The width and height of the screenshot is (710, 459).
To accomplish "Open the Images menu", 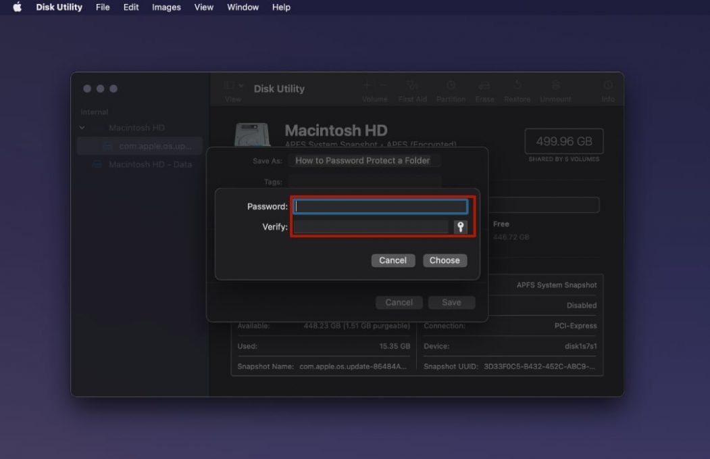I will click(x=166, y=7).
